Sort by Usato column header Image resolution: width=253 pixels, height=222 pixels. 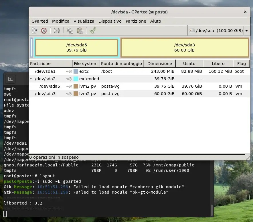[189, 64]
